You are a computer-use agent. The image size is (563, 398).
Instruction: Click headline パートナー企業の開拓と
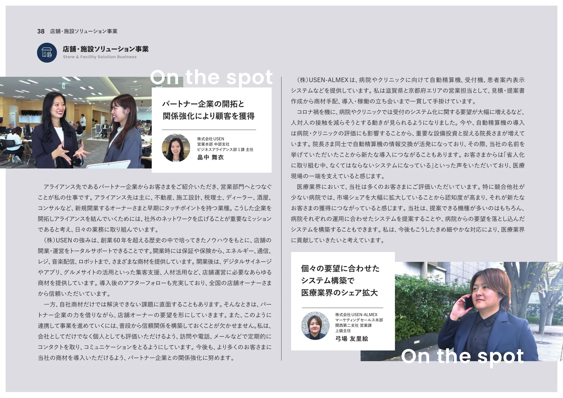(x=203, y=104)
